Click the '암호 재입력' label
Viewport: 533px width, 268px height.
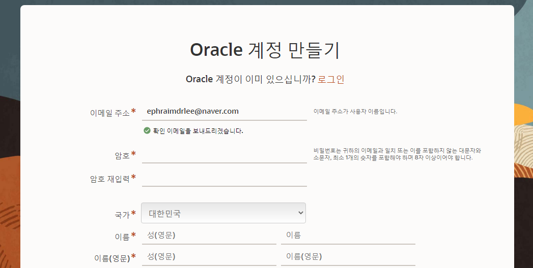[x=110, y=179]
